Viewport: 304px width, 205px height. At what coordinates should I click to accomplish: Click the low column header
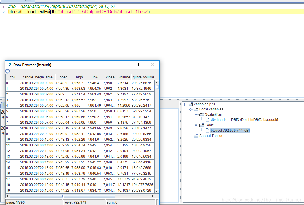coord(95,77)
